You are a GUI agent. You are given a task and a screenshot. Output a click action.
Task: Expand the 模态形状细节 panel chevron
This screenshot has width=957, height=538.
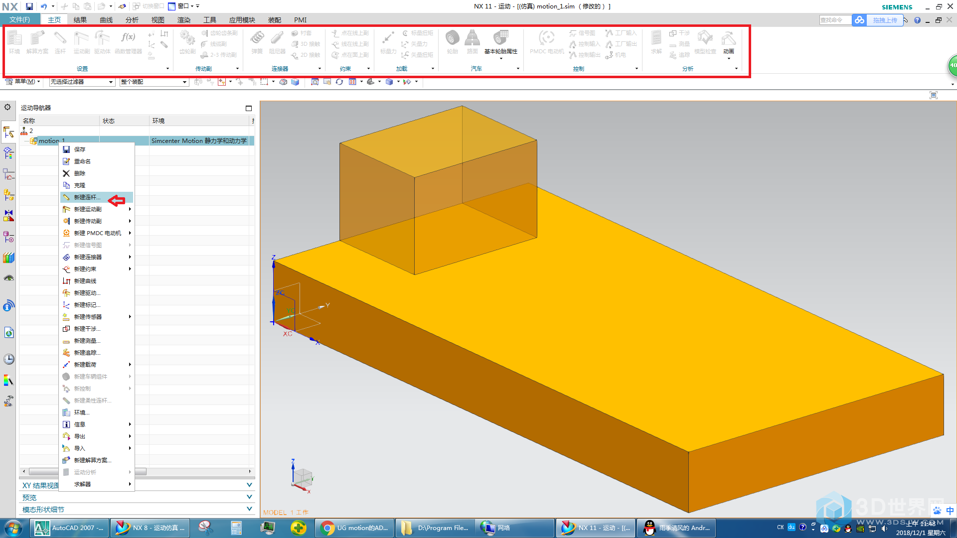point(249,509)
